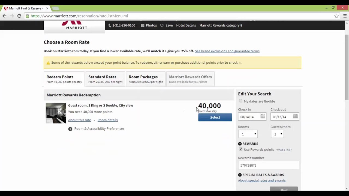Open Hotel Details in header
Screen dimensions: 349x196
[186, 25]
